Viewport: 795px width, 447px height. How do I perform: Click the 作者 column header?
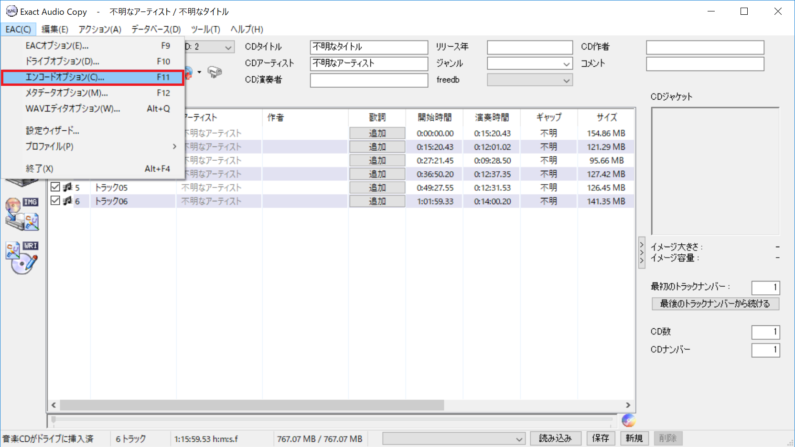[305, 117]
